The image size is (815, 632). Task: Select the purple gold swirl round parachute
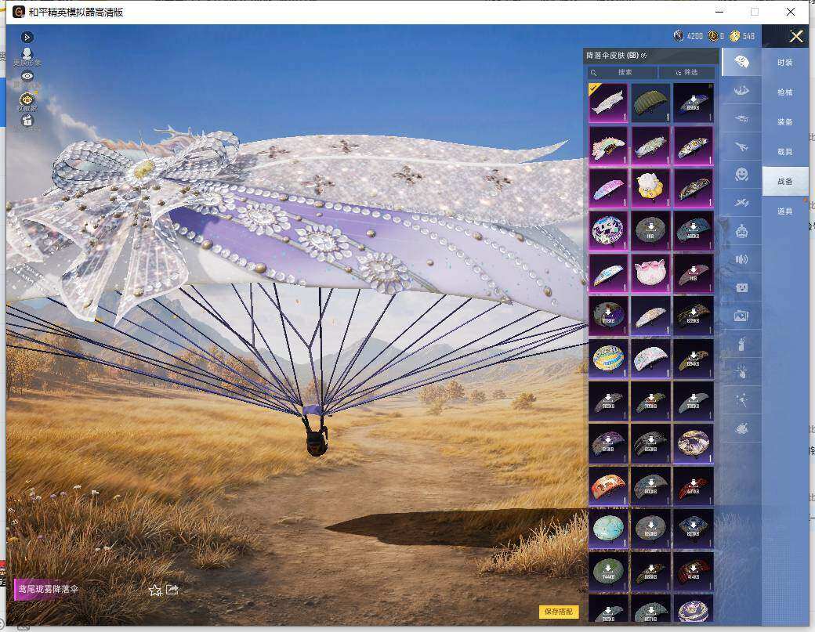694,443
